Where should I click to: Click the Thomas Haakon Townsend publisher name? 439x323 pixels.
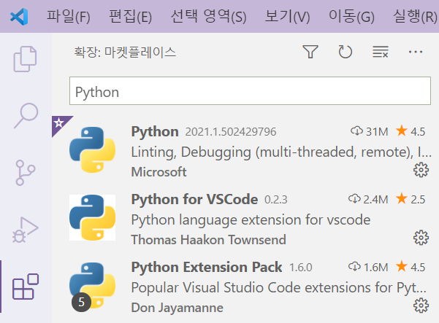pos(209,240)
